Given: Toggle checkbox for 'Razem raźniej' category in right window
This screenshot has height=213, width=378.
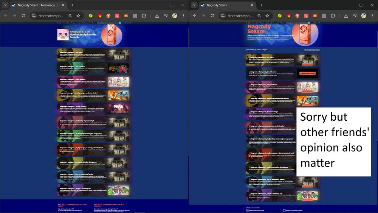Looking at the screenshot, I should (249, 112).
